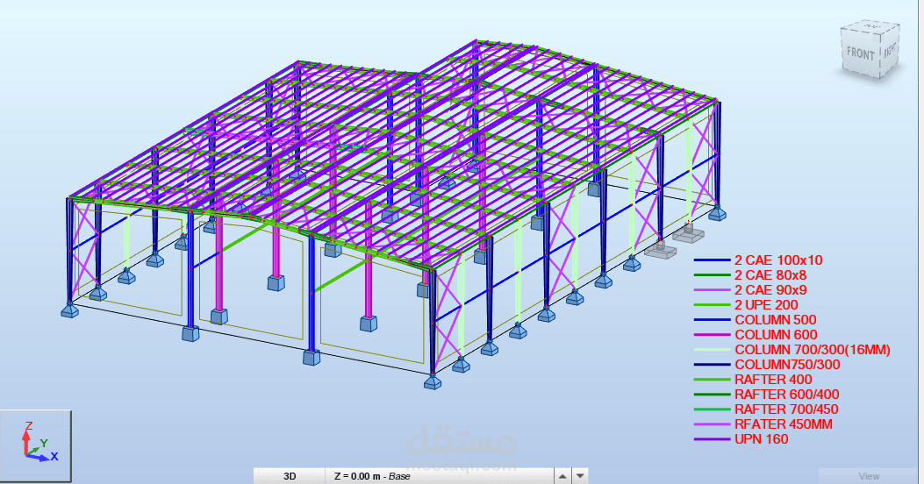This screenshot has width=924, height=484.
Task: Select the 3D view button
Action: pyautogui.click(x=290, y=476)
